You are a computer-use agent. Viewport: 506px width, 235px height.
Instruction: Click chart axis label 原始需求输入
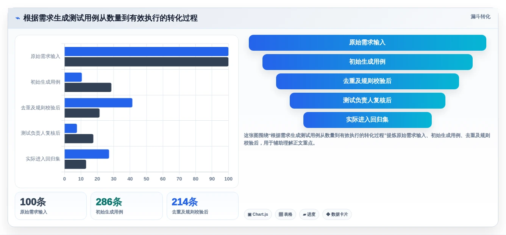(x=45, y=56)
